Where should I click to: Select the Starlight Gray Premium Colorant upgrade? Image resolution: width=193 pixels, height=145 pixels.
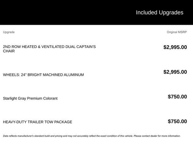click(x=30, y=98)
